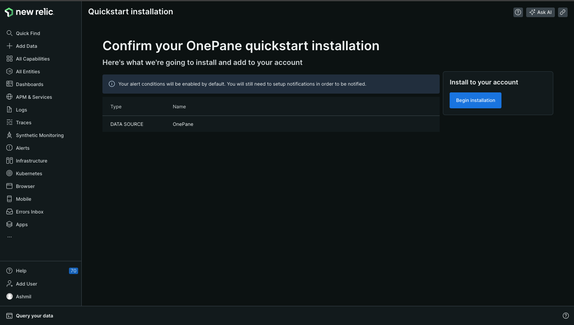Click the Quickstart installation page title
Screen dimensions: 574x325
coord(131,12)
